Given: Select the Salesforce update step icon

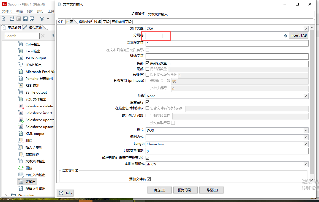Looking at the screenshot, I should (21, 120).
